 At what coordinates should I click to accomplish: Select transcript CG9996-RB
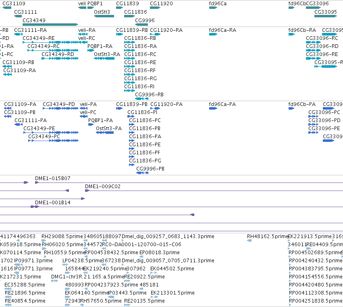[x=149, y=94]
